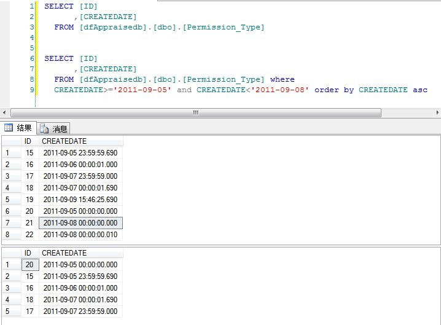Click 'and' operator on line 9
Image resolution: width=441 pixels, height=325 pixels.
(x=184, y=90)
